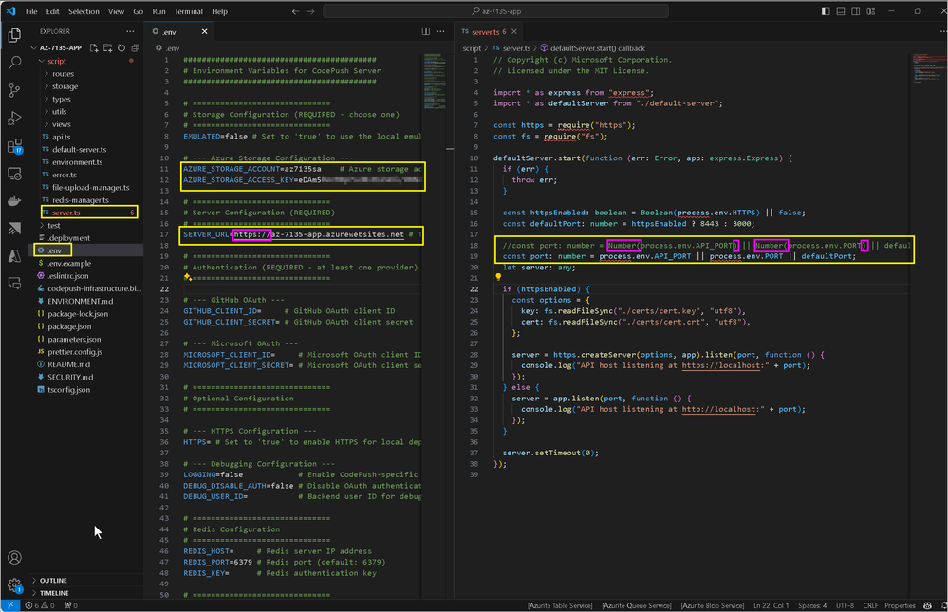
Task: Open the Remote Explorer view
Action: point(14,175)
